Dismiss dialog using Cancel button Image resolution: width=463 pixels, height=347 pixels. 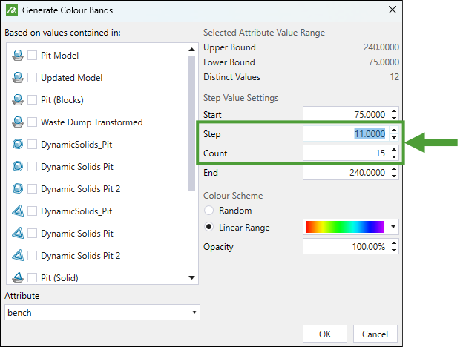coord(375,334)
